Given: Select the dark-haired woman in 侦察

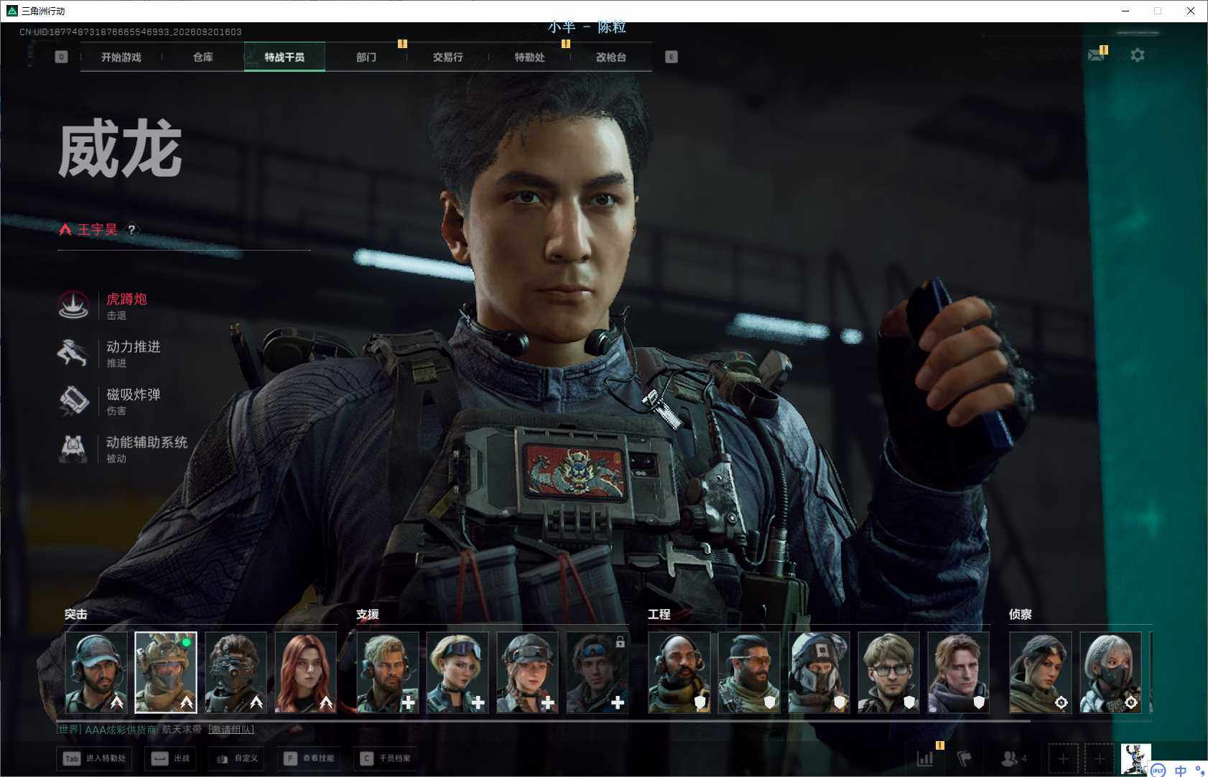Looking at the screenshot, I should pyautogui.click(x=1041, y=673).
